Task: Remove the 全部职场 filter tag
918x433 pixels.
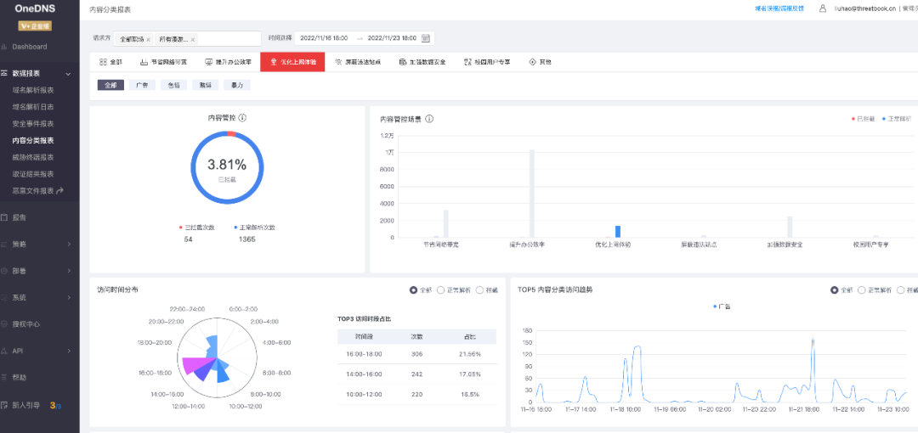Action: (148, 40)
